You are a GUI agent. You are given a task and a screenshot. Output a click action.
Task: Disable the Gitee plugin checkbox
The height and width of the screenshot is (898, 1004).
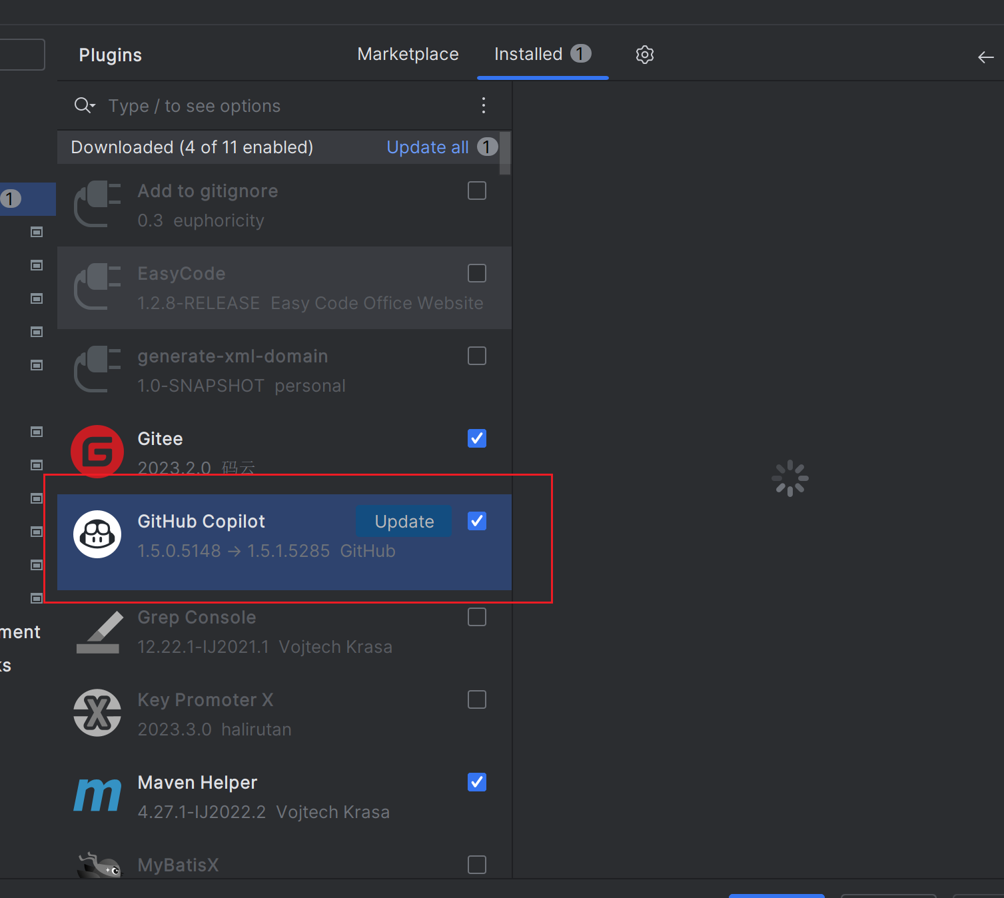477,438
